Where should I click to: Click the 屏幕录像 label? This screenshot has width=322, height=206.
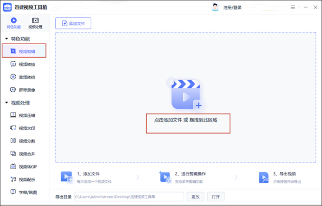point(27,90)
